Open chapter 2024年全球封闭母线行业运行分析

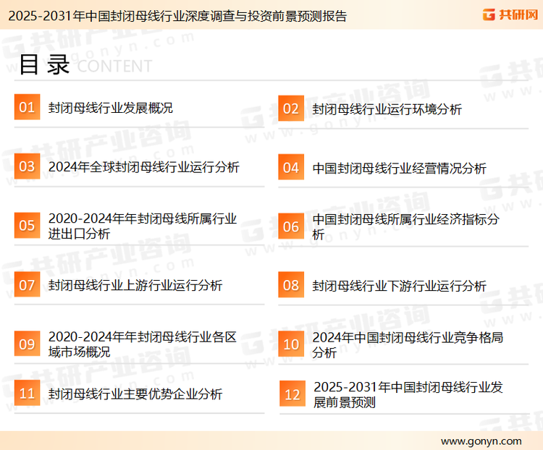point(144,167)
